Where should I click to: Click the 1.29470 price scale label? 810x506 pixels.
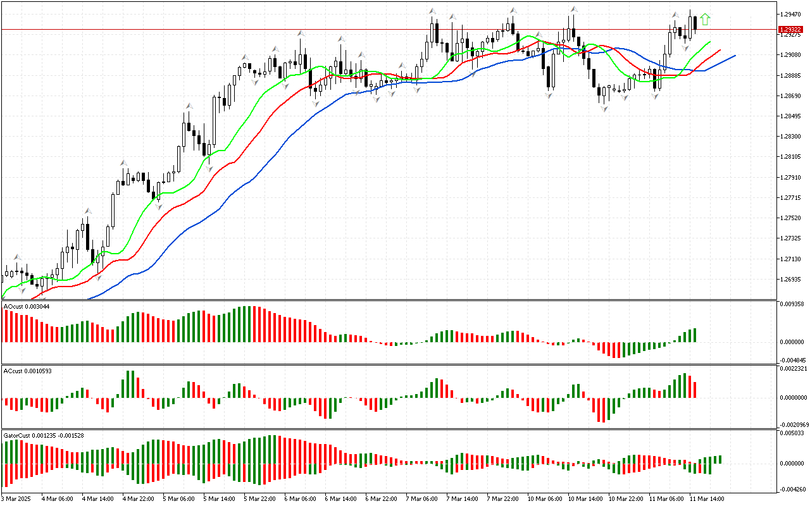pyautogui.click(x=791, y=14)
